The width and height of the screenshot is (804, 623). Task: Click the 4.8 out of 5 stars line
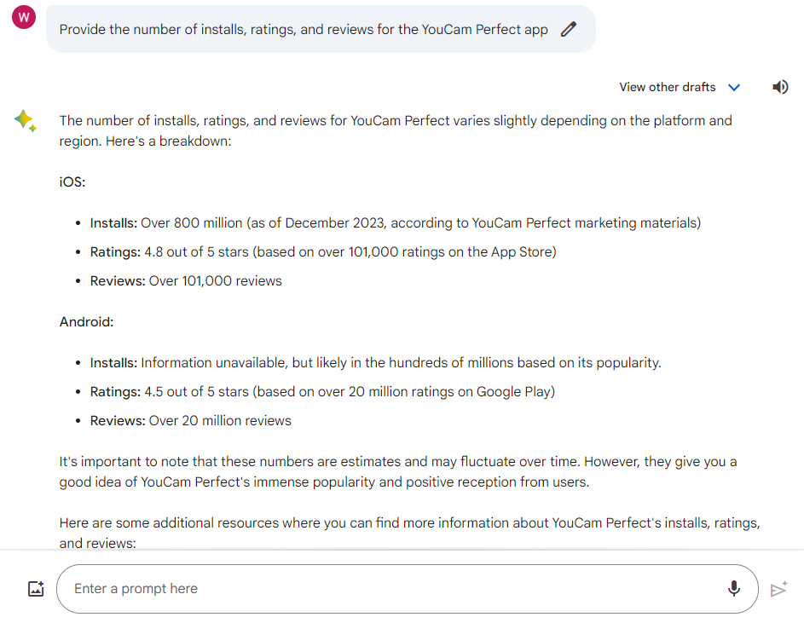(x=323, y=252)
